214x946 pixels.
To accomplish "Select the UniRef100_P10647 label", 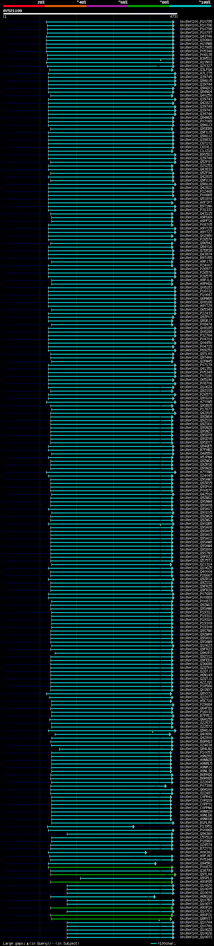I will (x=196, y=295).
